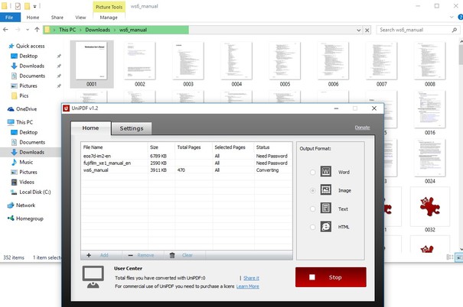Click the Explorer search magnifier icon
Viewport: 463px width, 307px height.
[x=455, y=30]
